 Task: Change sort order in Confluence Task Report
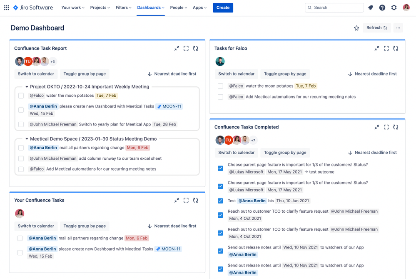tap(172, 74)
